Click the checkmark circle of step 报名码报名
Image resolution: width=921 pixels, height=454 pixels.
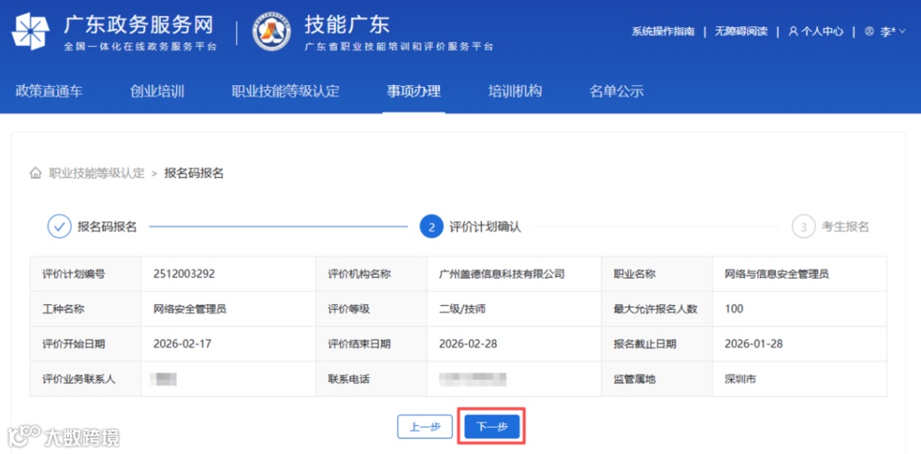pos(60,227)
